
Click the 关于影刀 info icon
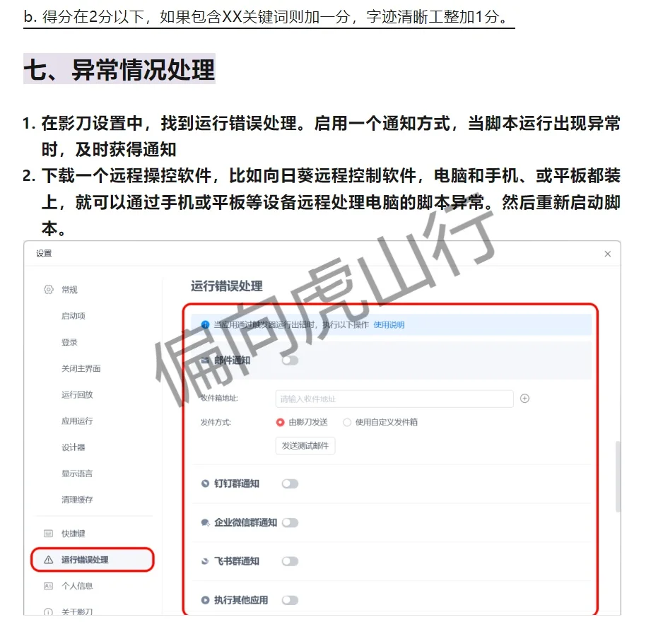47,612
